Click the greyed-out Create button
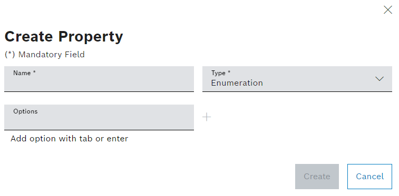This screenshot has height=196, width=399. (317, 177)
